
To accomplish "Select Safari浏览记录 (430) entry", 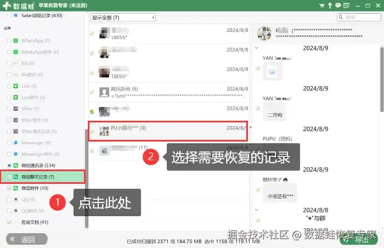I will click(42, 15).
